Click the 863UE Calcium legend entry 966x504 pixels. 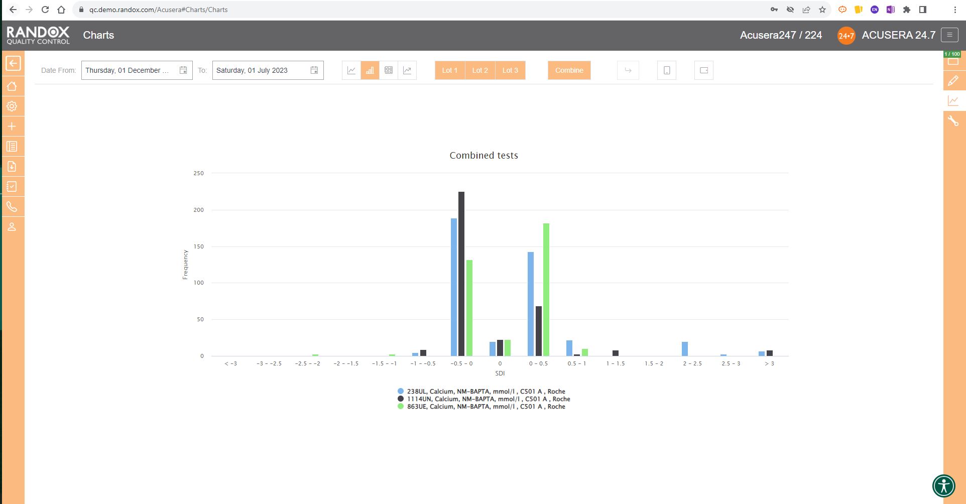point(486,407)
